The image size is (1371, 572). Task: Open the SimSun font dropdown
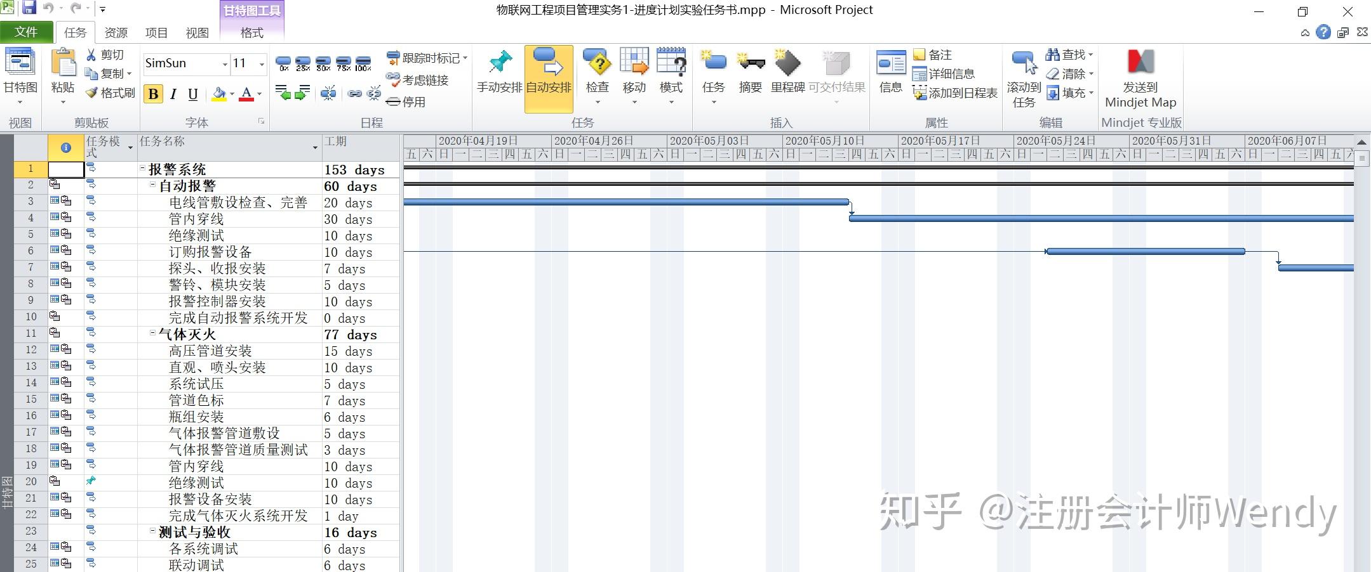[x=226, y=63]
